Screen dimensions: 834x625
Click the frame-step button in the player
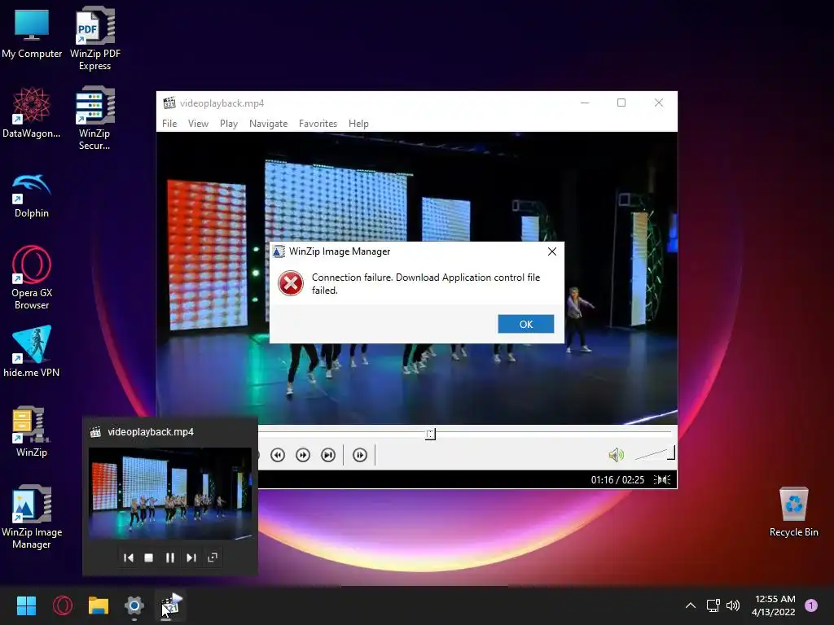[360, 455]
